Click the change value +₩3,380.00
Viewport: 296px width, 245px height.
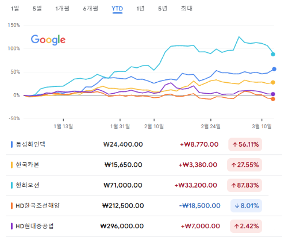(x=198, y=165)
